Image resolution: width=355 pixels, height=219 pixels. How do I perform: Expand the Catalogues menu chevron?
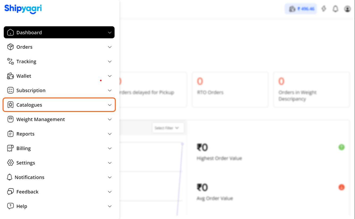[110, 105]
